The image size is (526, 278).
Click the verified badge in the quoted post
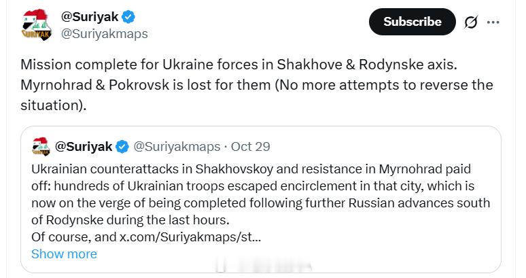pos(122,147)
